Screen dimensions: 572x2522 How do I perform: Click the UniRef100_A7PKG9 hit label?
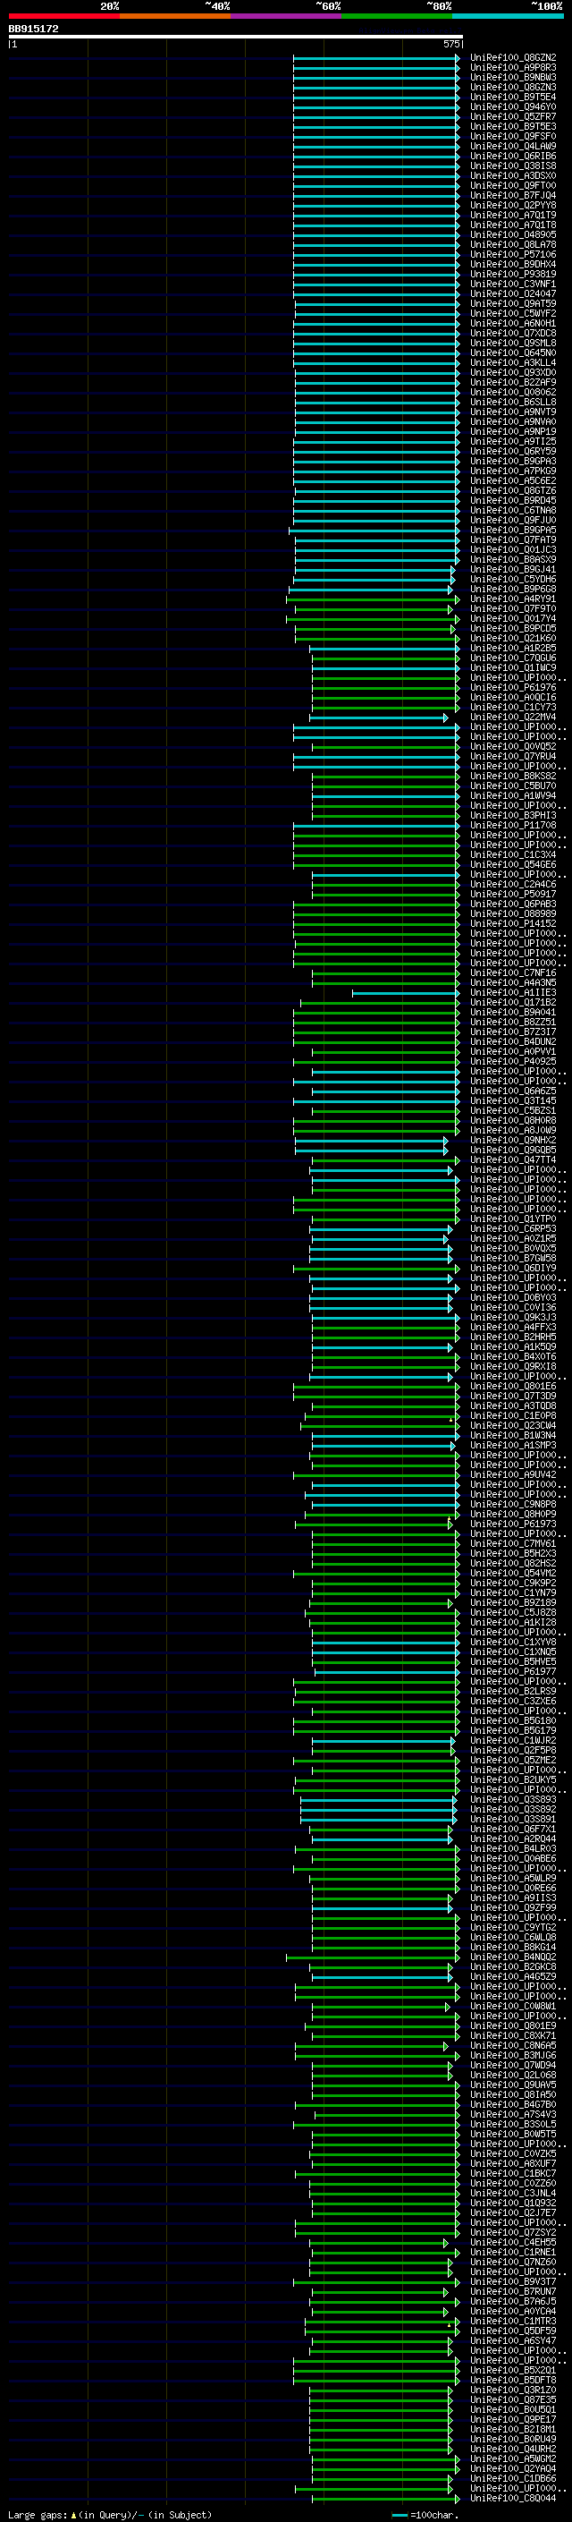512,471
